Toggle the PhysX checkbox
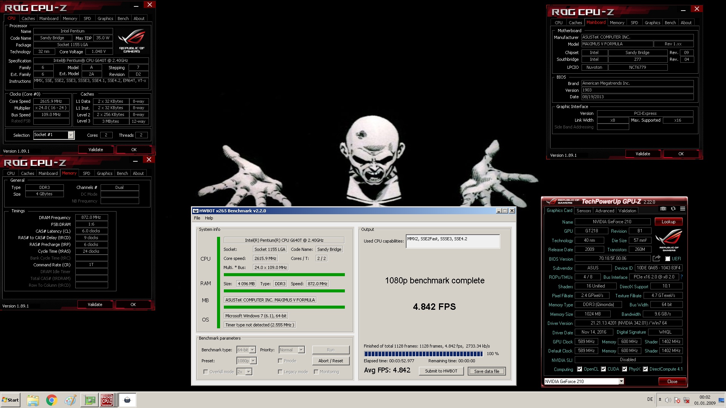The image size is (726, 408). click(625, 369)
